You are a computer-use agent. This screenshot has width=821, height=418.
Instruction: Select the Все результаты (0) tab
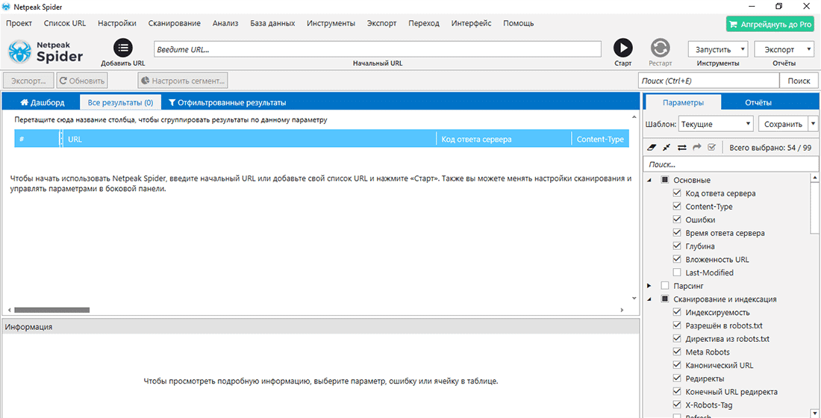(120, 103)
